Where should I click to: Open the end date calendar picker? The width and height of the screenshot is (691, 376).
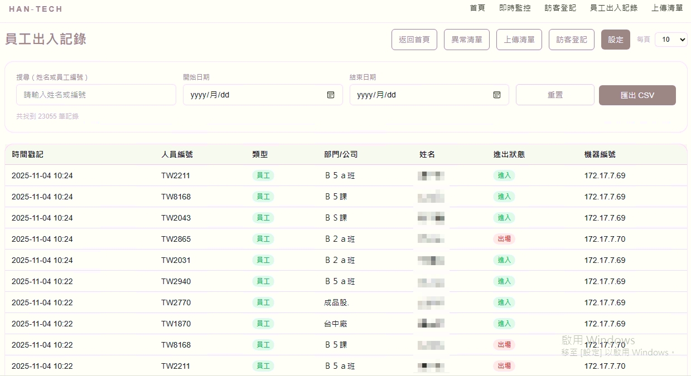tap(496, 95)
